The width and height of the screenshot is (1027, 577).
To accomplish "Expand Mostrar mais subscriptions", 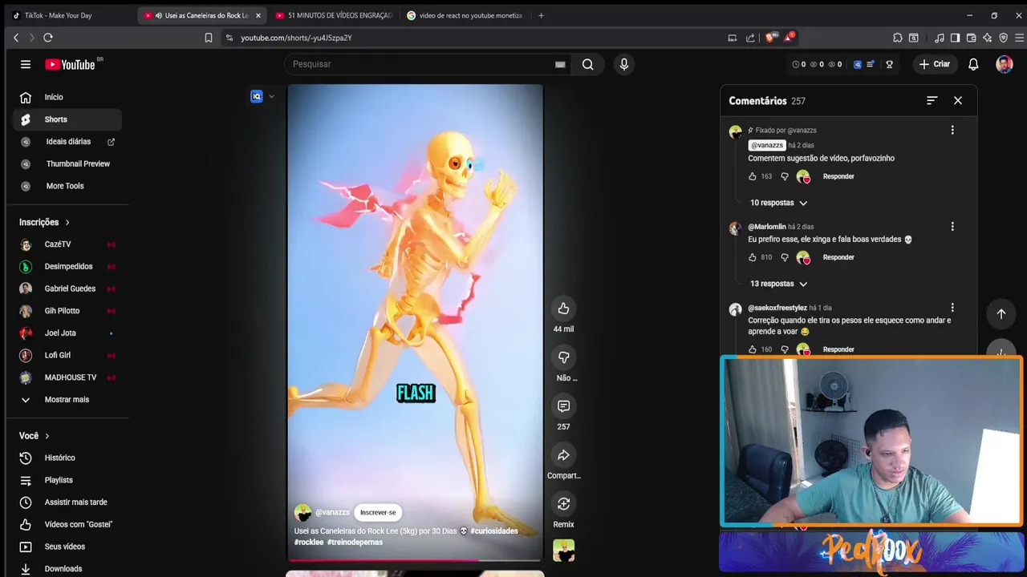I will (67, 400).
